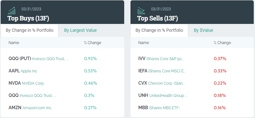Select By Change in % Portfolio under Top Sells
Image resolution: width=255 pixels, height=118 pixels.
pos(159,30)
